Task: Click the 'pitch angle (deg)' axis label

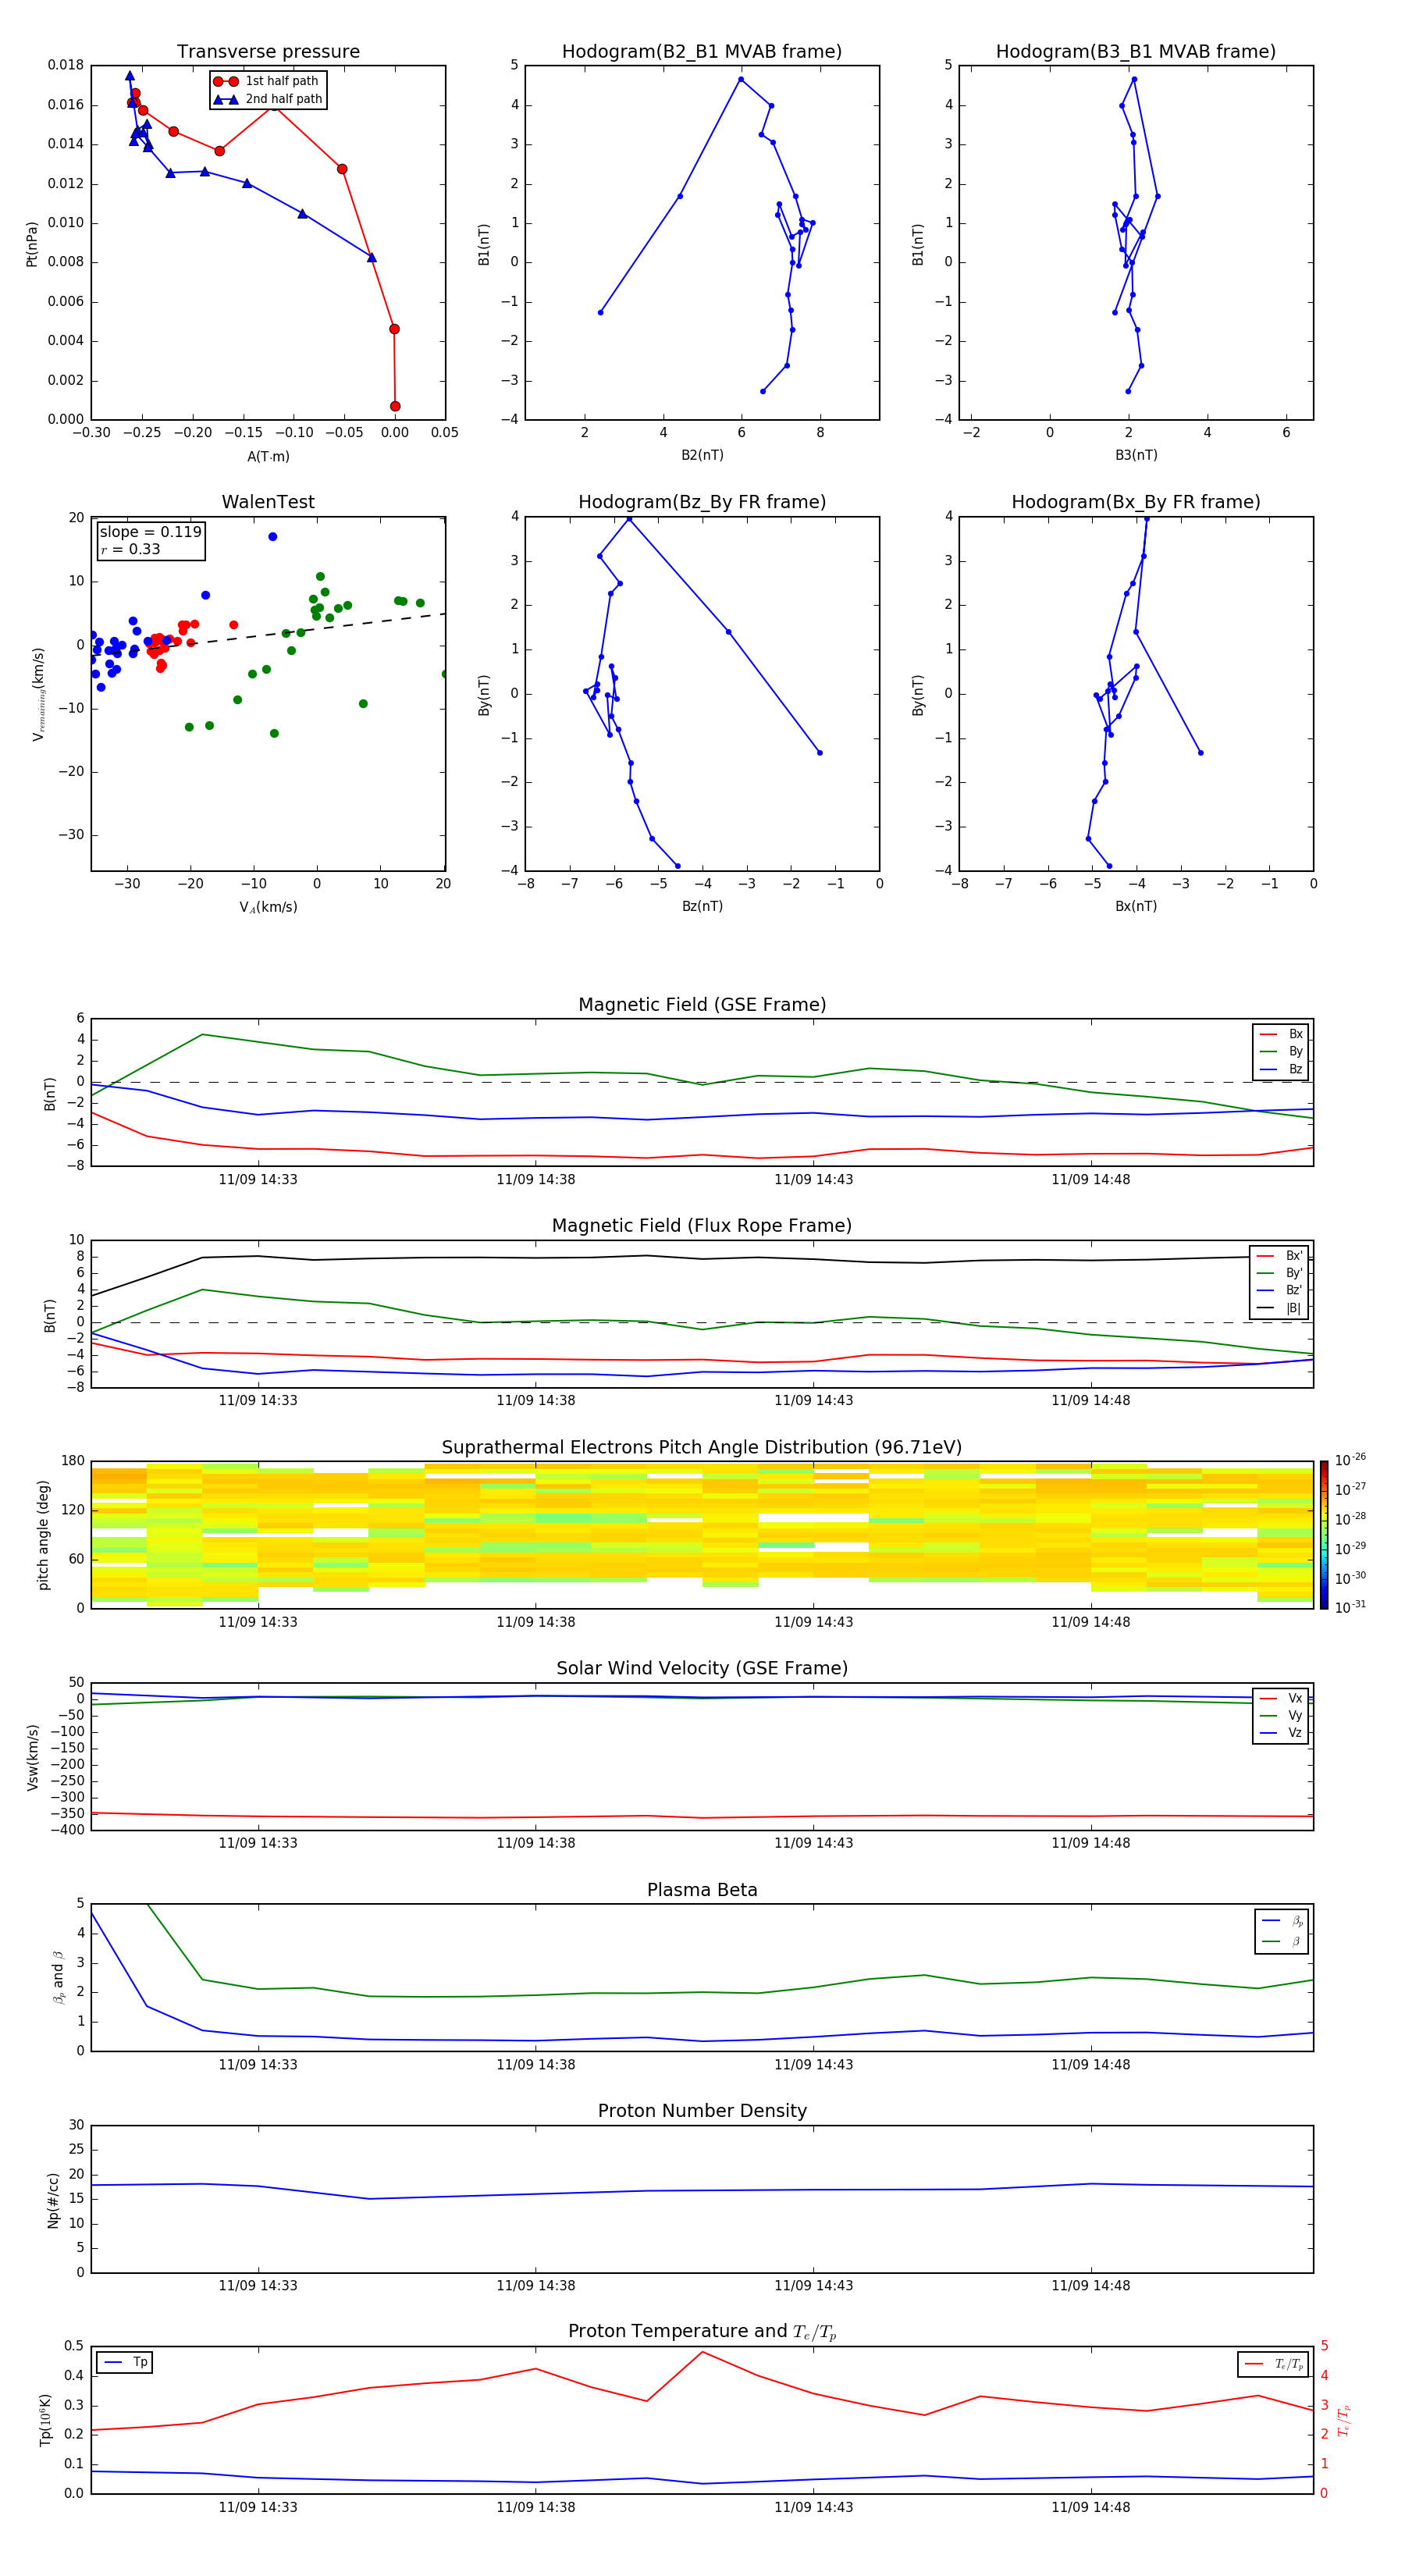Action: [44, 1535]
